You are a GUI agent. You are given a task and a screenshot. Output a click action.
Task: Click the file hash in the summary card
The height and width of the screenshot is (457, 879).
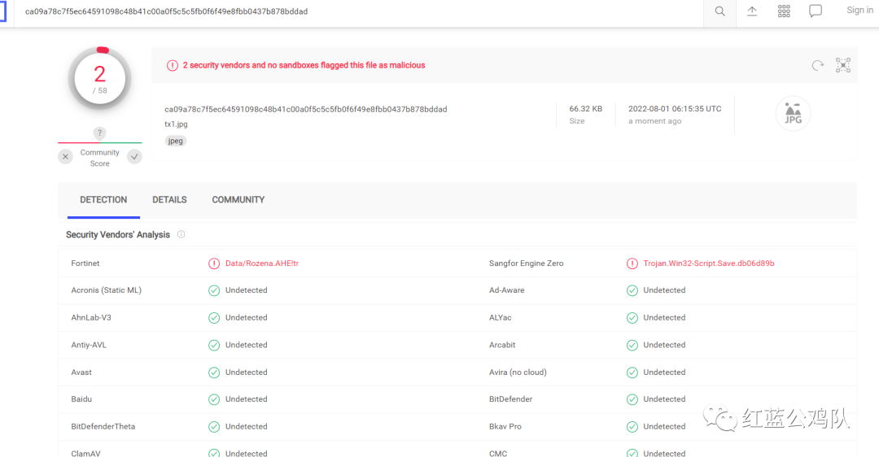305,109
